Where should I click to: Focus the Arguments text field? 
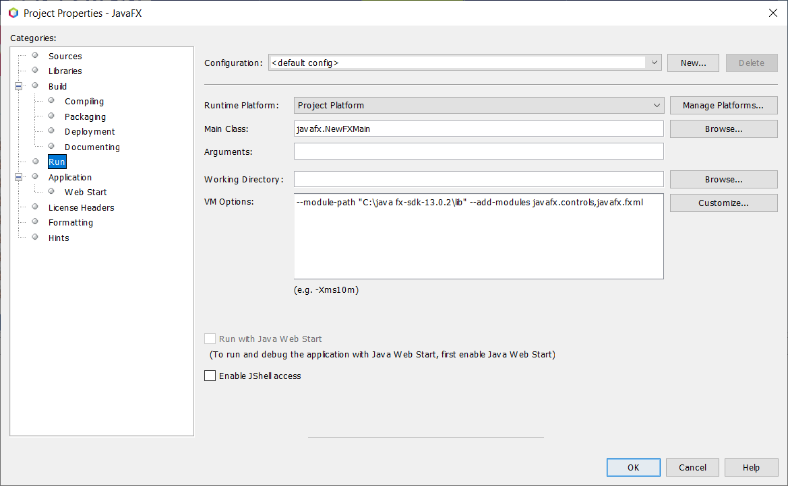tap(479, 151)
